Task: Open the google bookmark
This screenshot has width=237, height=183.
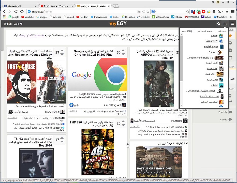Action: click(14, 17)
